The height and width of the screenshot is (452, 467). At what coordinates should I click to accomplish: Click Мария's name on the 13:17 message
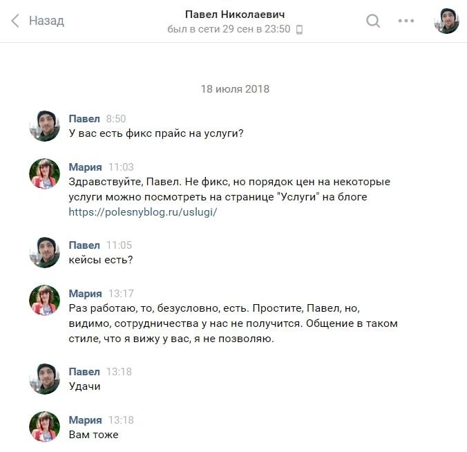click(x=85, y=293)
